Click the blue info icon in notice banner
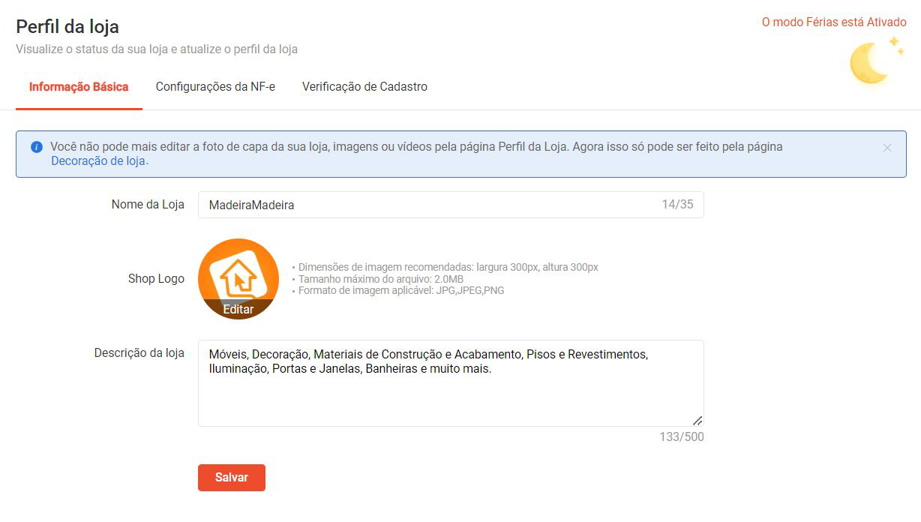This screenshot has width=921, height=522. (37, 147)
